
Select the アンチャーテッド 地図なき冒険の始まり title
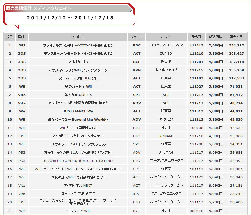click(78, 103)
